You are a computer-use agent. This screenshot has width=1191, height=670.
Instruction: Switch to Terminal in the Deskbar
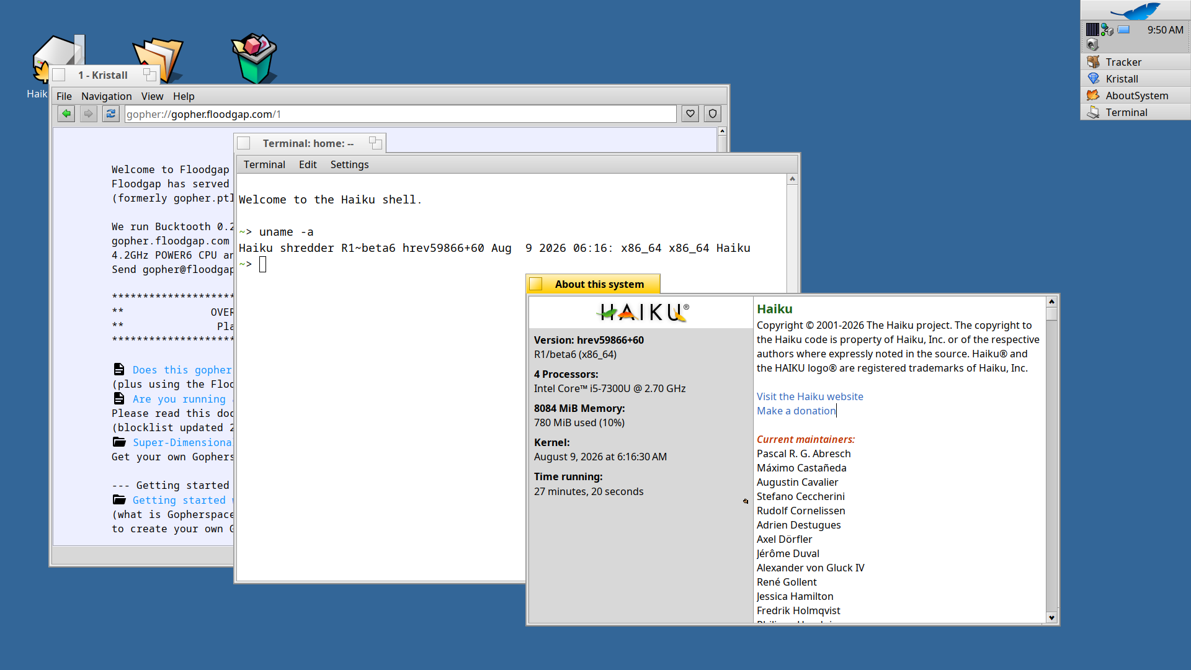click(x=1135, y=112)
